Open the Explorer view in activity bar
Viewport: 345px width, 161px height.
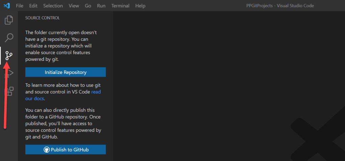point(9,20)
